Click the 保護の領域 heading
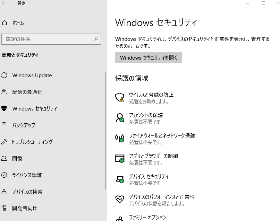The width and height of the screenshot is (279, 221). pyautogui.click(x=132, y=78)
